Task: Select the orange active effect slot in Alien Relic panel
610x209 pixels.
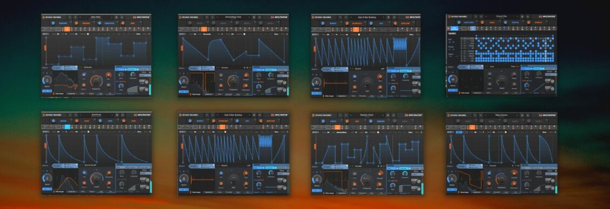Action: point(67,29)
